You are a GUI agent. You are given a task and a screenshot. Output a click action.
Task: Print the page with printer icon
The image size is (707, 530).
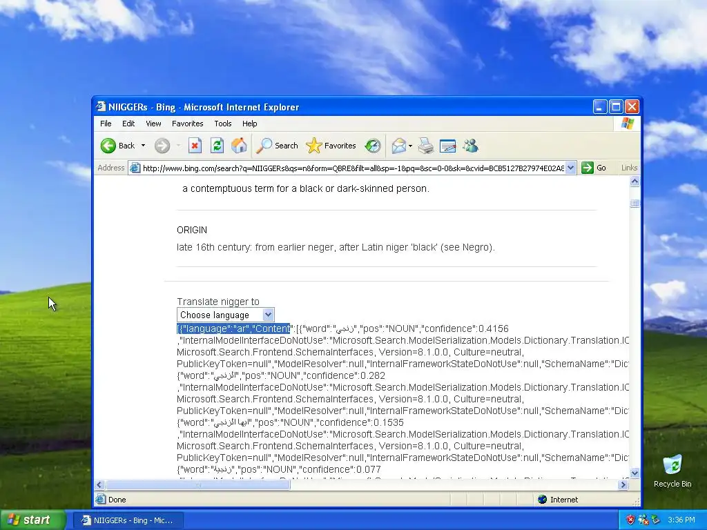click(425, 146)
